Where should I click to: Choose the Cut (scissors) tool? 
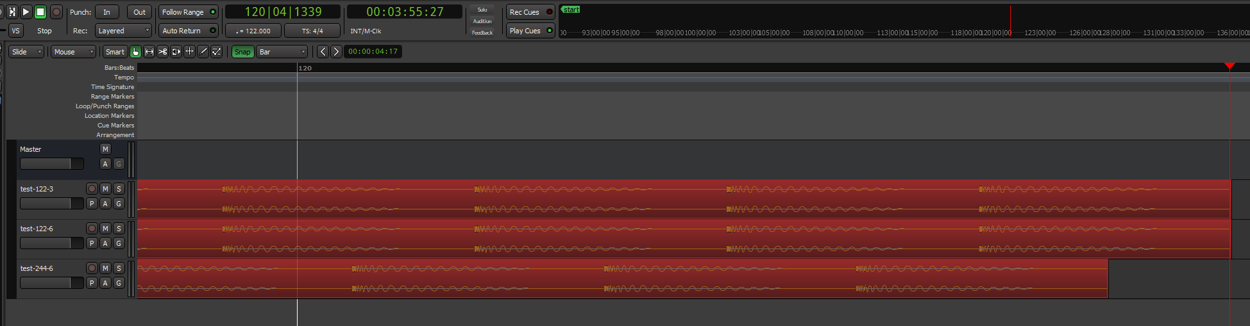pos(162,52)
